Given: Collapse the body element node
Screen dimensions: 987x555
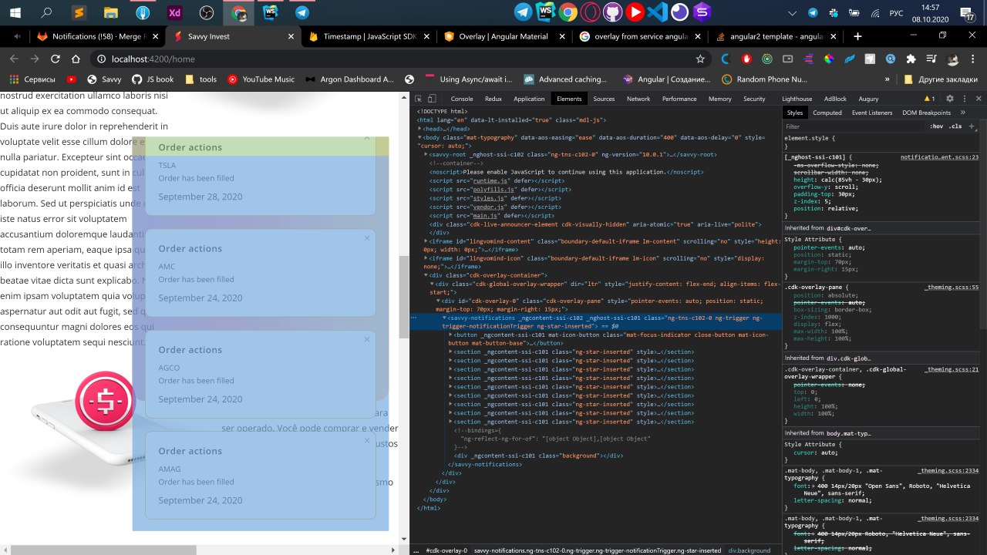Looking at the screenshot, I should coord(420,137).
